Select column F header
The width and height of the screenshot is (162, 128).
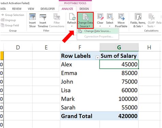click(80, 47)
